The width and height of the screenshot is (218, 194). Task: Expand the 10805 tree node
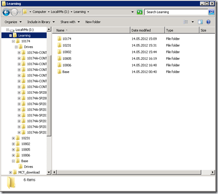[13, 149]
